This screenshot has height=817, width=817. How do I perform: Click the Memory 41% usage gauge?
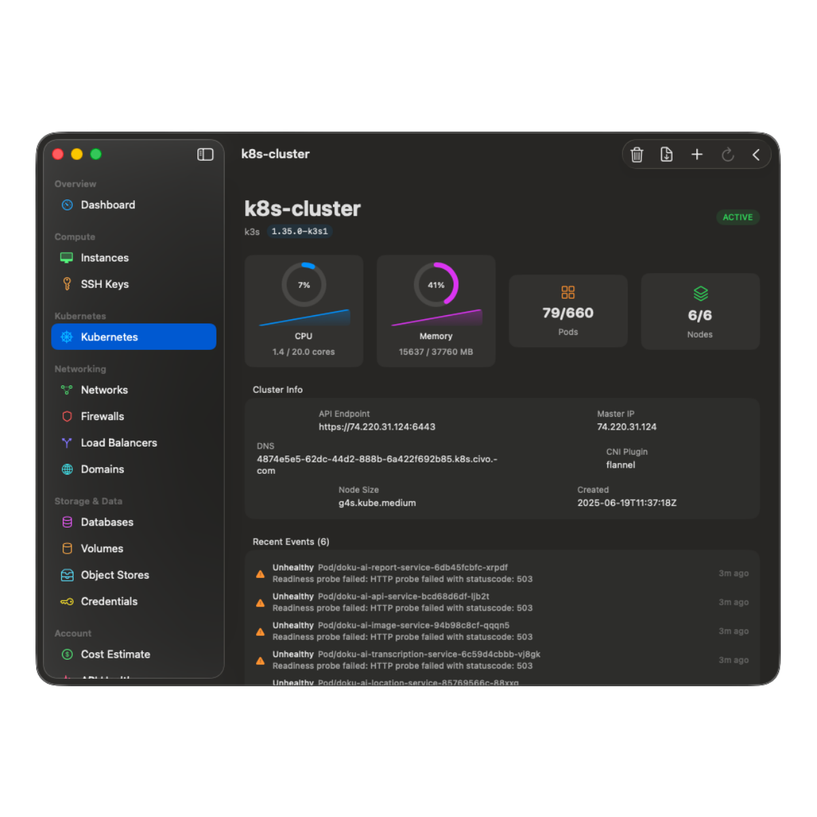coord(436,285)
